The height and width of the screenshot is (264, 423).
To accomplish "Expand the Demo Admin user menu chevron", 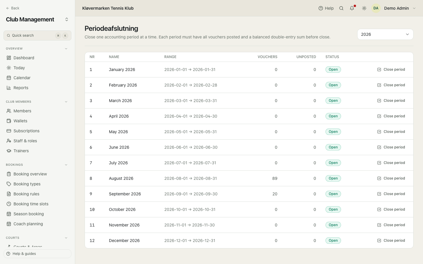I will point(414,8).
